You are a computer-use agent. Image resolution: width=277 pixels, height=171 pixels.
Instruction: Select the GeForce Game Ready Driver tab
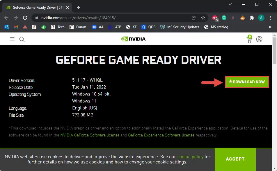point(37,8)
